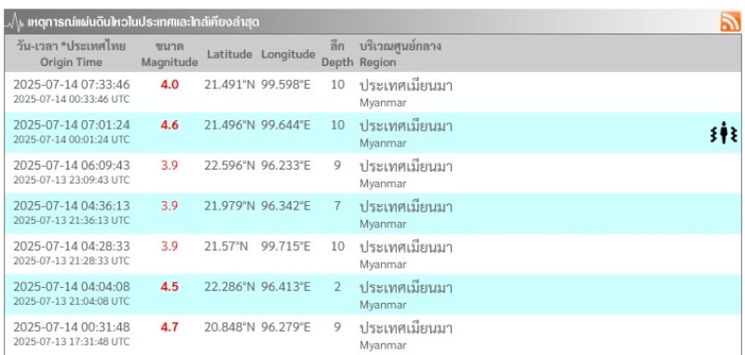Open the 04:36:13 earthquake with depth 7

[x=372, y=213]
